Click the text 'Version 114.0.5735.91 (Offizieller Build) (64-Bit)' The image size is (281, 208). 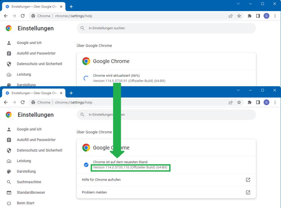[129, 81]
